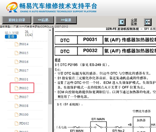Click P0032 cell in DTC table
The width and height of the screenshot is (156, 132).
90,50
